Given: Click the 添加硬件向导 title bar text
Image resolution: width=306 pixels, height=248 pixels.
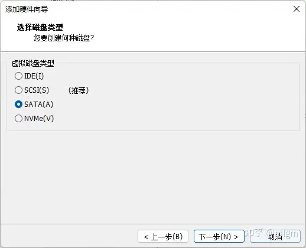Looking at the screenshot, I should coord(27,9).
